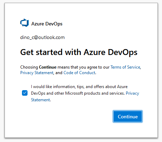Open the Code of Conduct link

79,73
